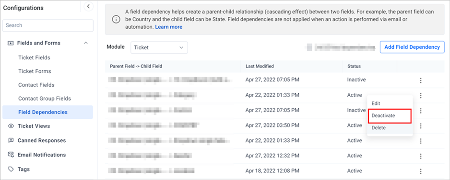Click the Ticket Views eye icon
Viewport: 450px width, 180px height.
[x=11, y=126]
